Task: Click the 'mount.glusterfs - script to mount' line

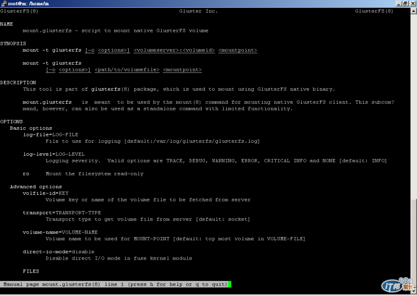Action: point(115,31)
